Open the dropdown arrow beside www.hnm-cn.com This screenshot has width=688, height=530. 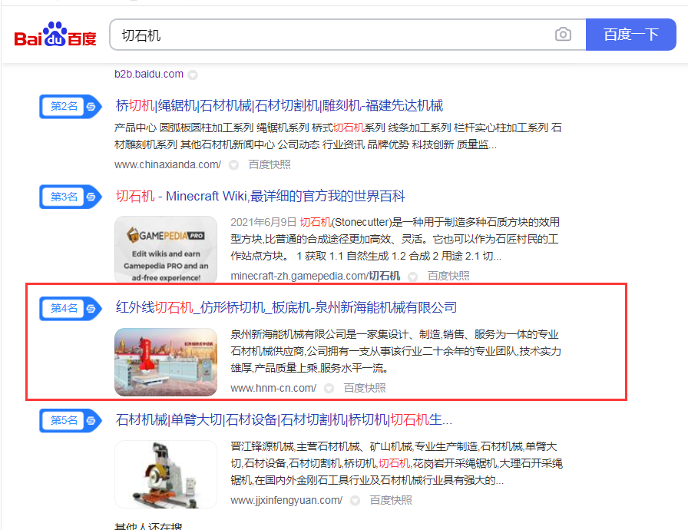pos(328,389)
